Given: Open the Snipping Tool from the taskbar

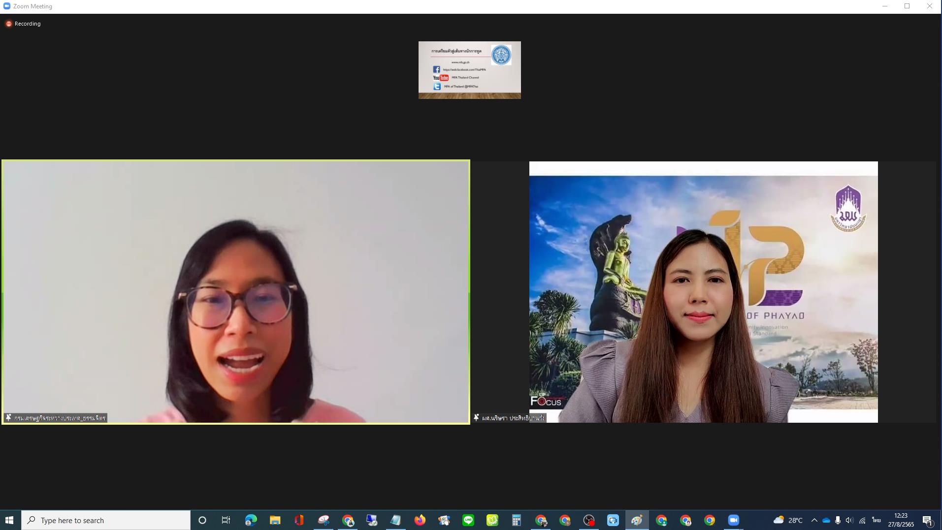Looking at the screenshot, I should pos(324,520).
